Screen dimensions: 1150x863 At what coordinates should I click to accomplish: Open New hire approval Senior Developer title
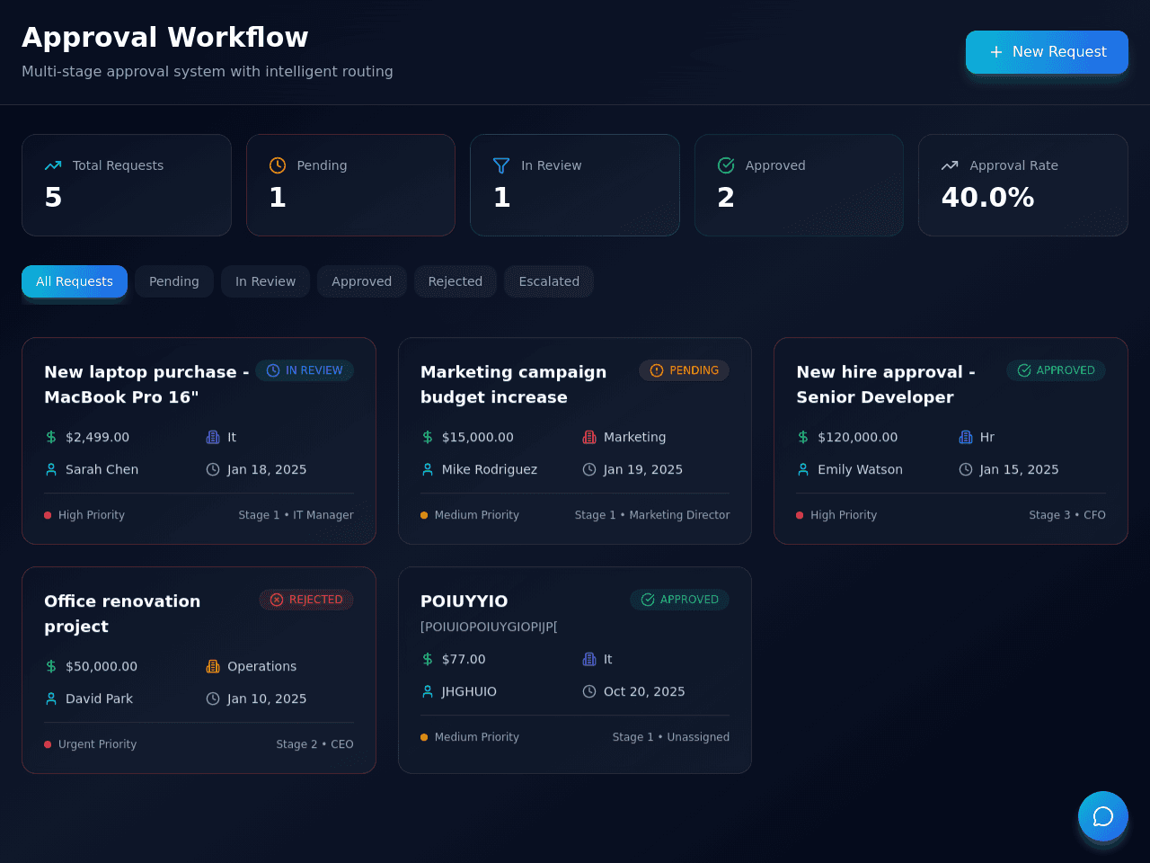pyautogui.click(x=886, y=385)
